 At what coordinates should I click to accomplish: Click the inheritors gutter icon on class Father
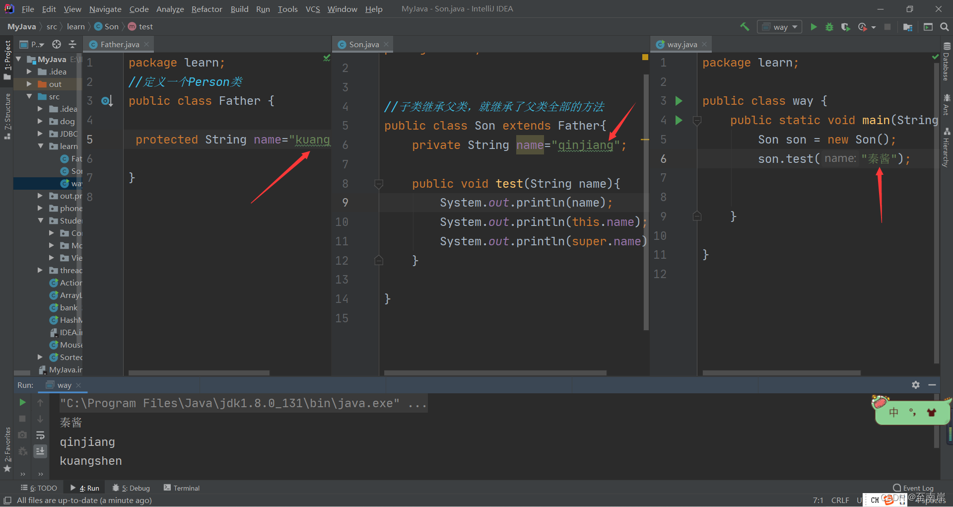[x=107, y=101]
